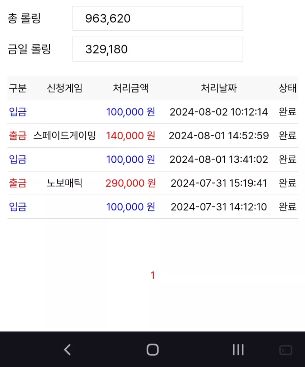This screenshot has height=367, width=305.
Task: Click the 금일 롤링 field showing 329,180
Action: coord(158,49)
